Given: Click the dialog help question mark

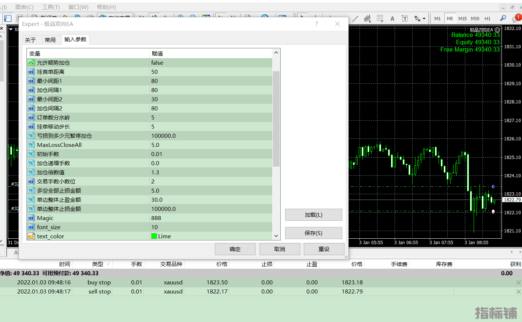Looking at the screenshot, I should (x=316, y=24).
